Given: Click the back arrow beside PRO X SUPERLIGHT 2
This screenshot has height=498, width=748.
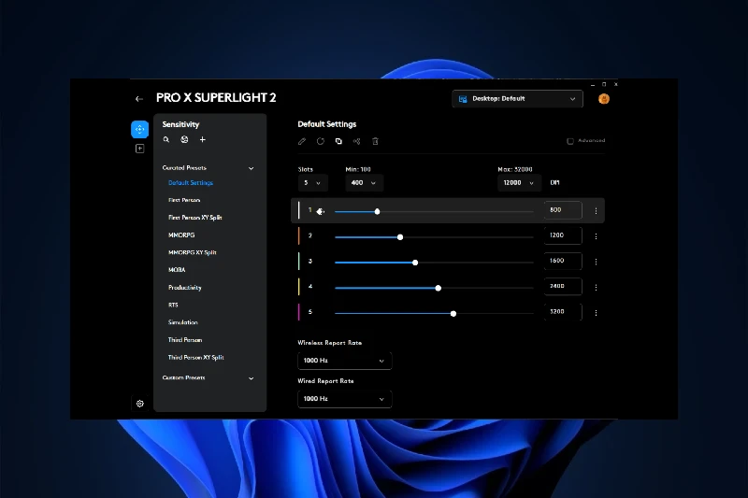Looking at the screenshot, I should pos(139,98).
